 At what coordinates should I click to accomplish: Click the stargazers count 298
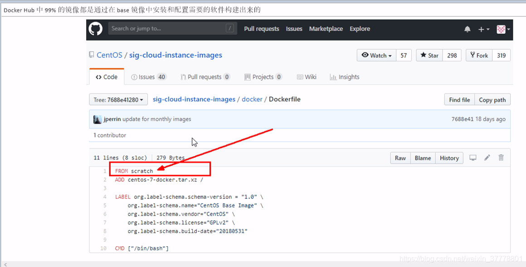[x=452, y=56]
